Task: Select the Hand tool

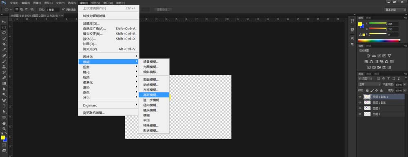Action: coord(4,123)
